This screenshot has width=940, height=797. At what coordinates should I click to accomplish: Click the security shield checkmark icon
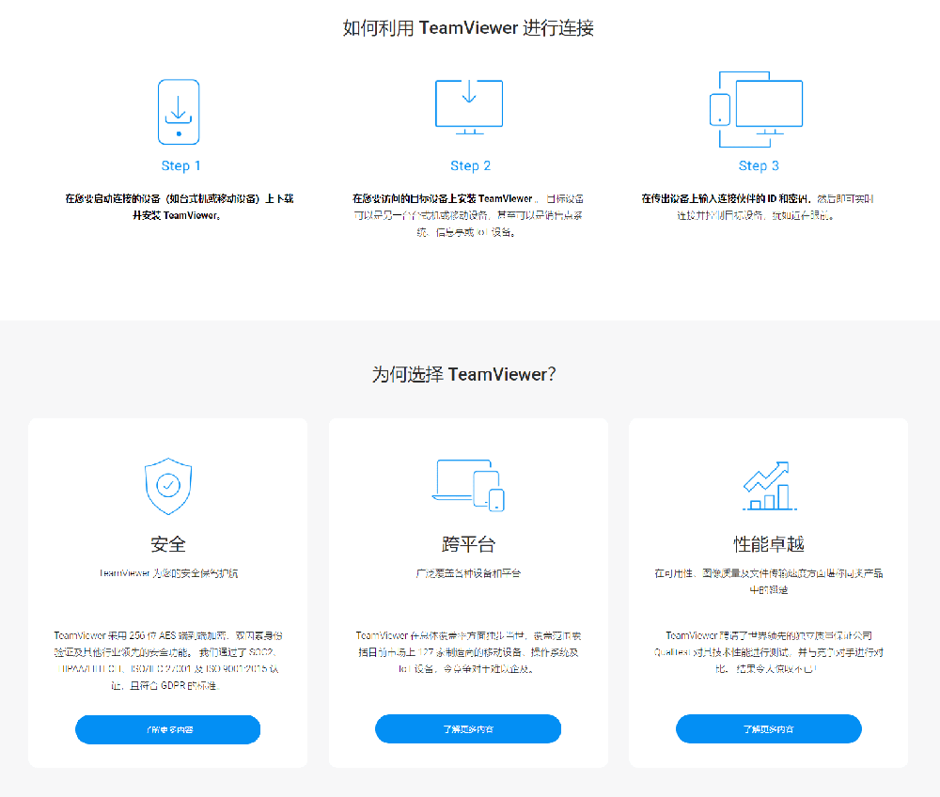click(167, 487)
